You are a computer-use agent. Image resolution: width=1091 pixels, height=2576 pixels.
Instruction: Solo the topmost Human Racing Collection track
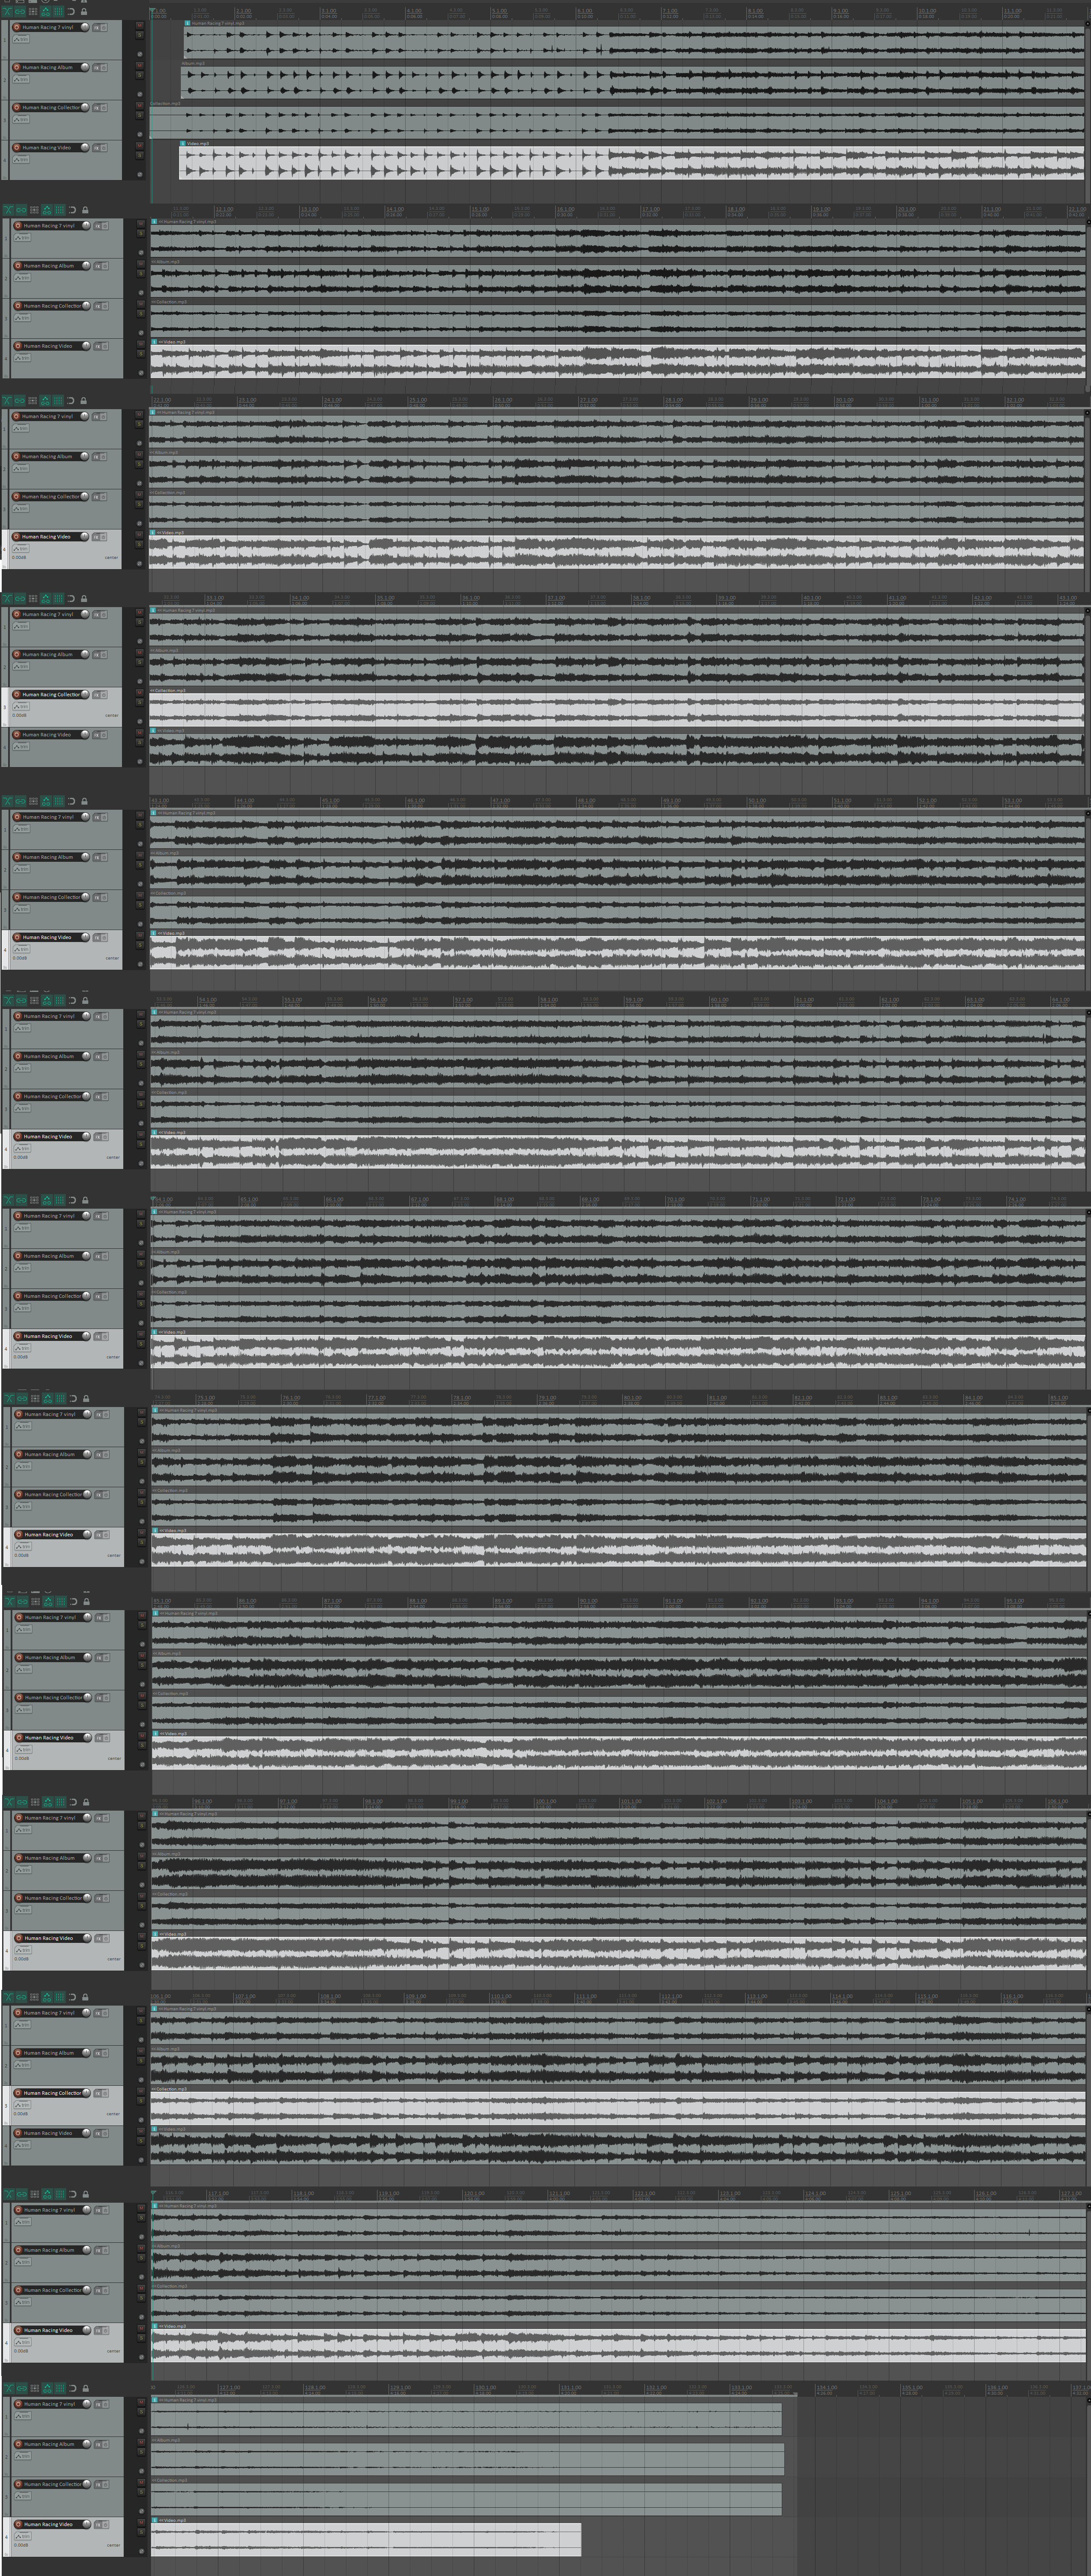[140, 115]
